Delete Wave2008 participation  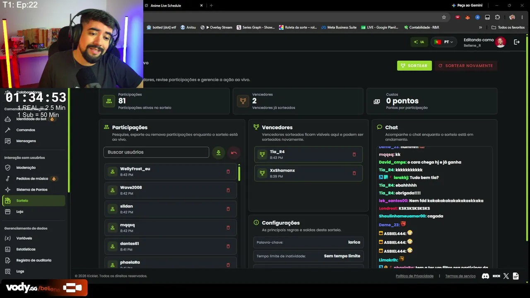pyautogui.click(x=228, y=190)
